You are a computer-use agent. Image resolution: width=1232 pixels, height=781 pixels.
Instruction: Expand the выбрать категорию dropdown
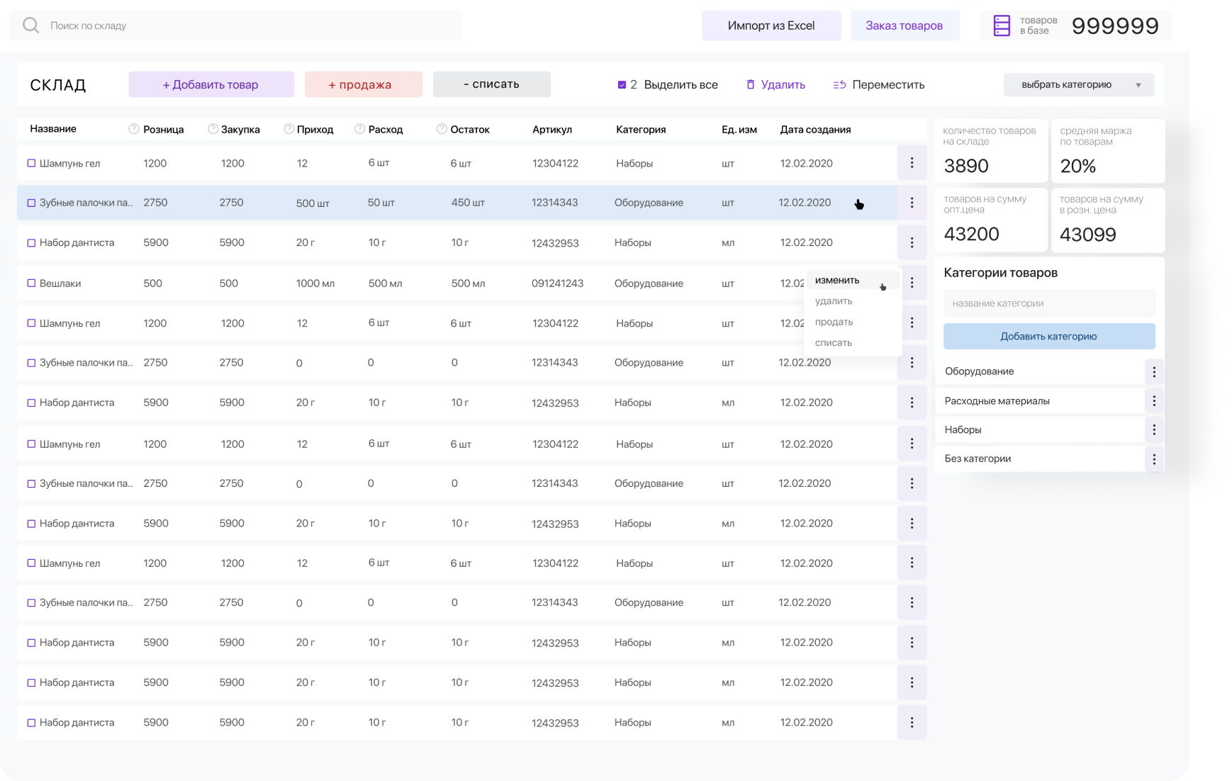(1078, 84)
